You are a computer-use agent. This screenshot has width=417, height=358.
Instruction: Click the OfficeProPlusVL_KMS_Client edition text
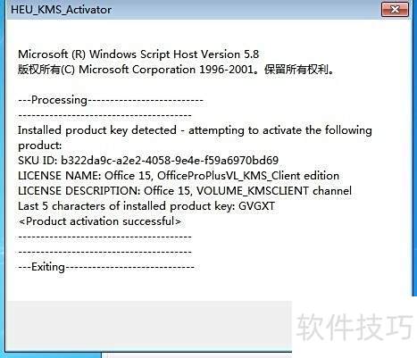pyautogui.click(x=248, y=176)
